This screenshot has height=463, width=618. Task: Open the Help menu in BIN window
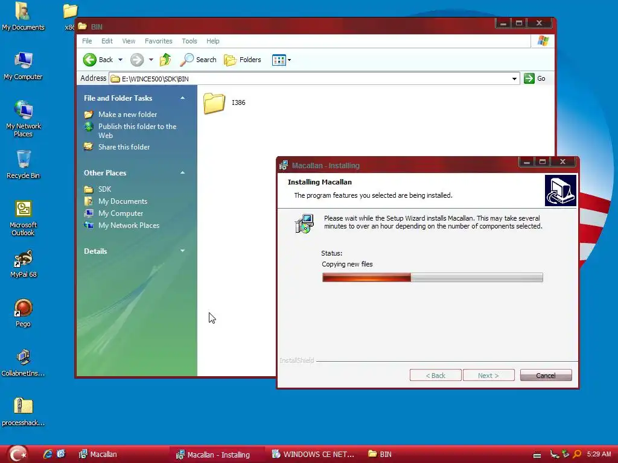[213, 41]
